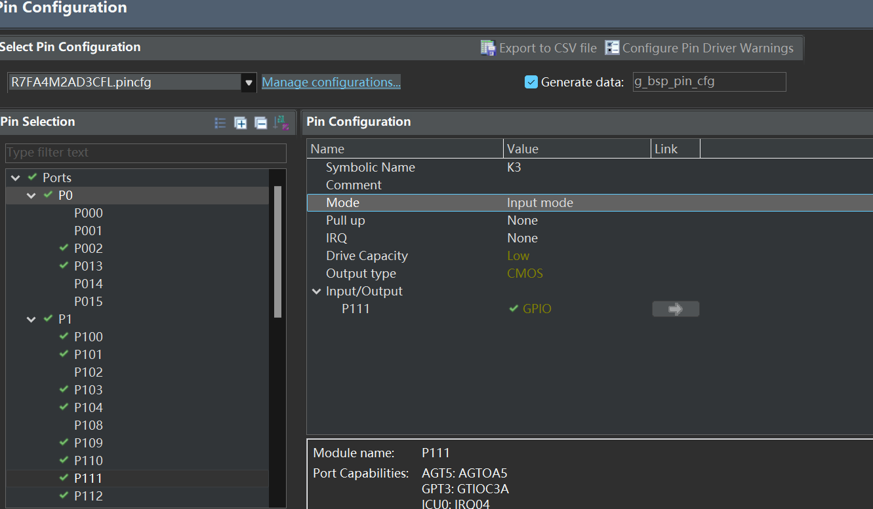Click the Symbolic Name value K3
Screen dimensions: 873x509
tap(514, 167)
